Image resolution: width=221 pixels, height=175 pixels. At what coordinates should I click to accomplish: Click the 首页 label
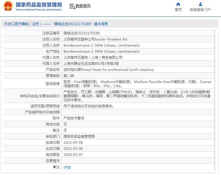(x=178, y=10)
